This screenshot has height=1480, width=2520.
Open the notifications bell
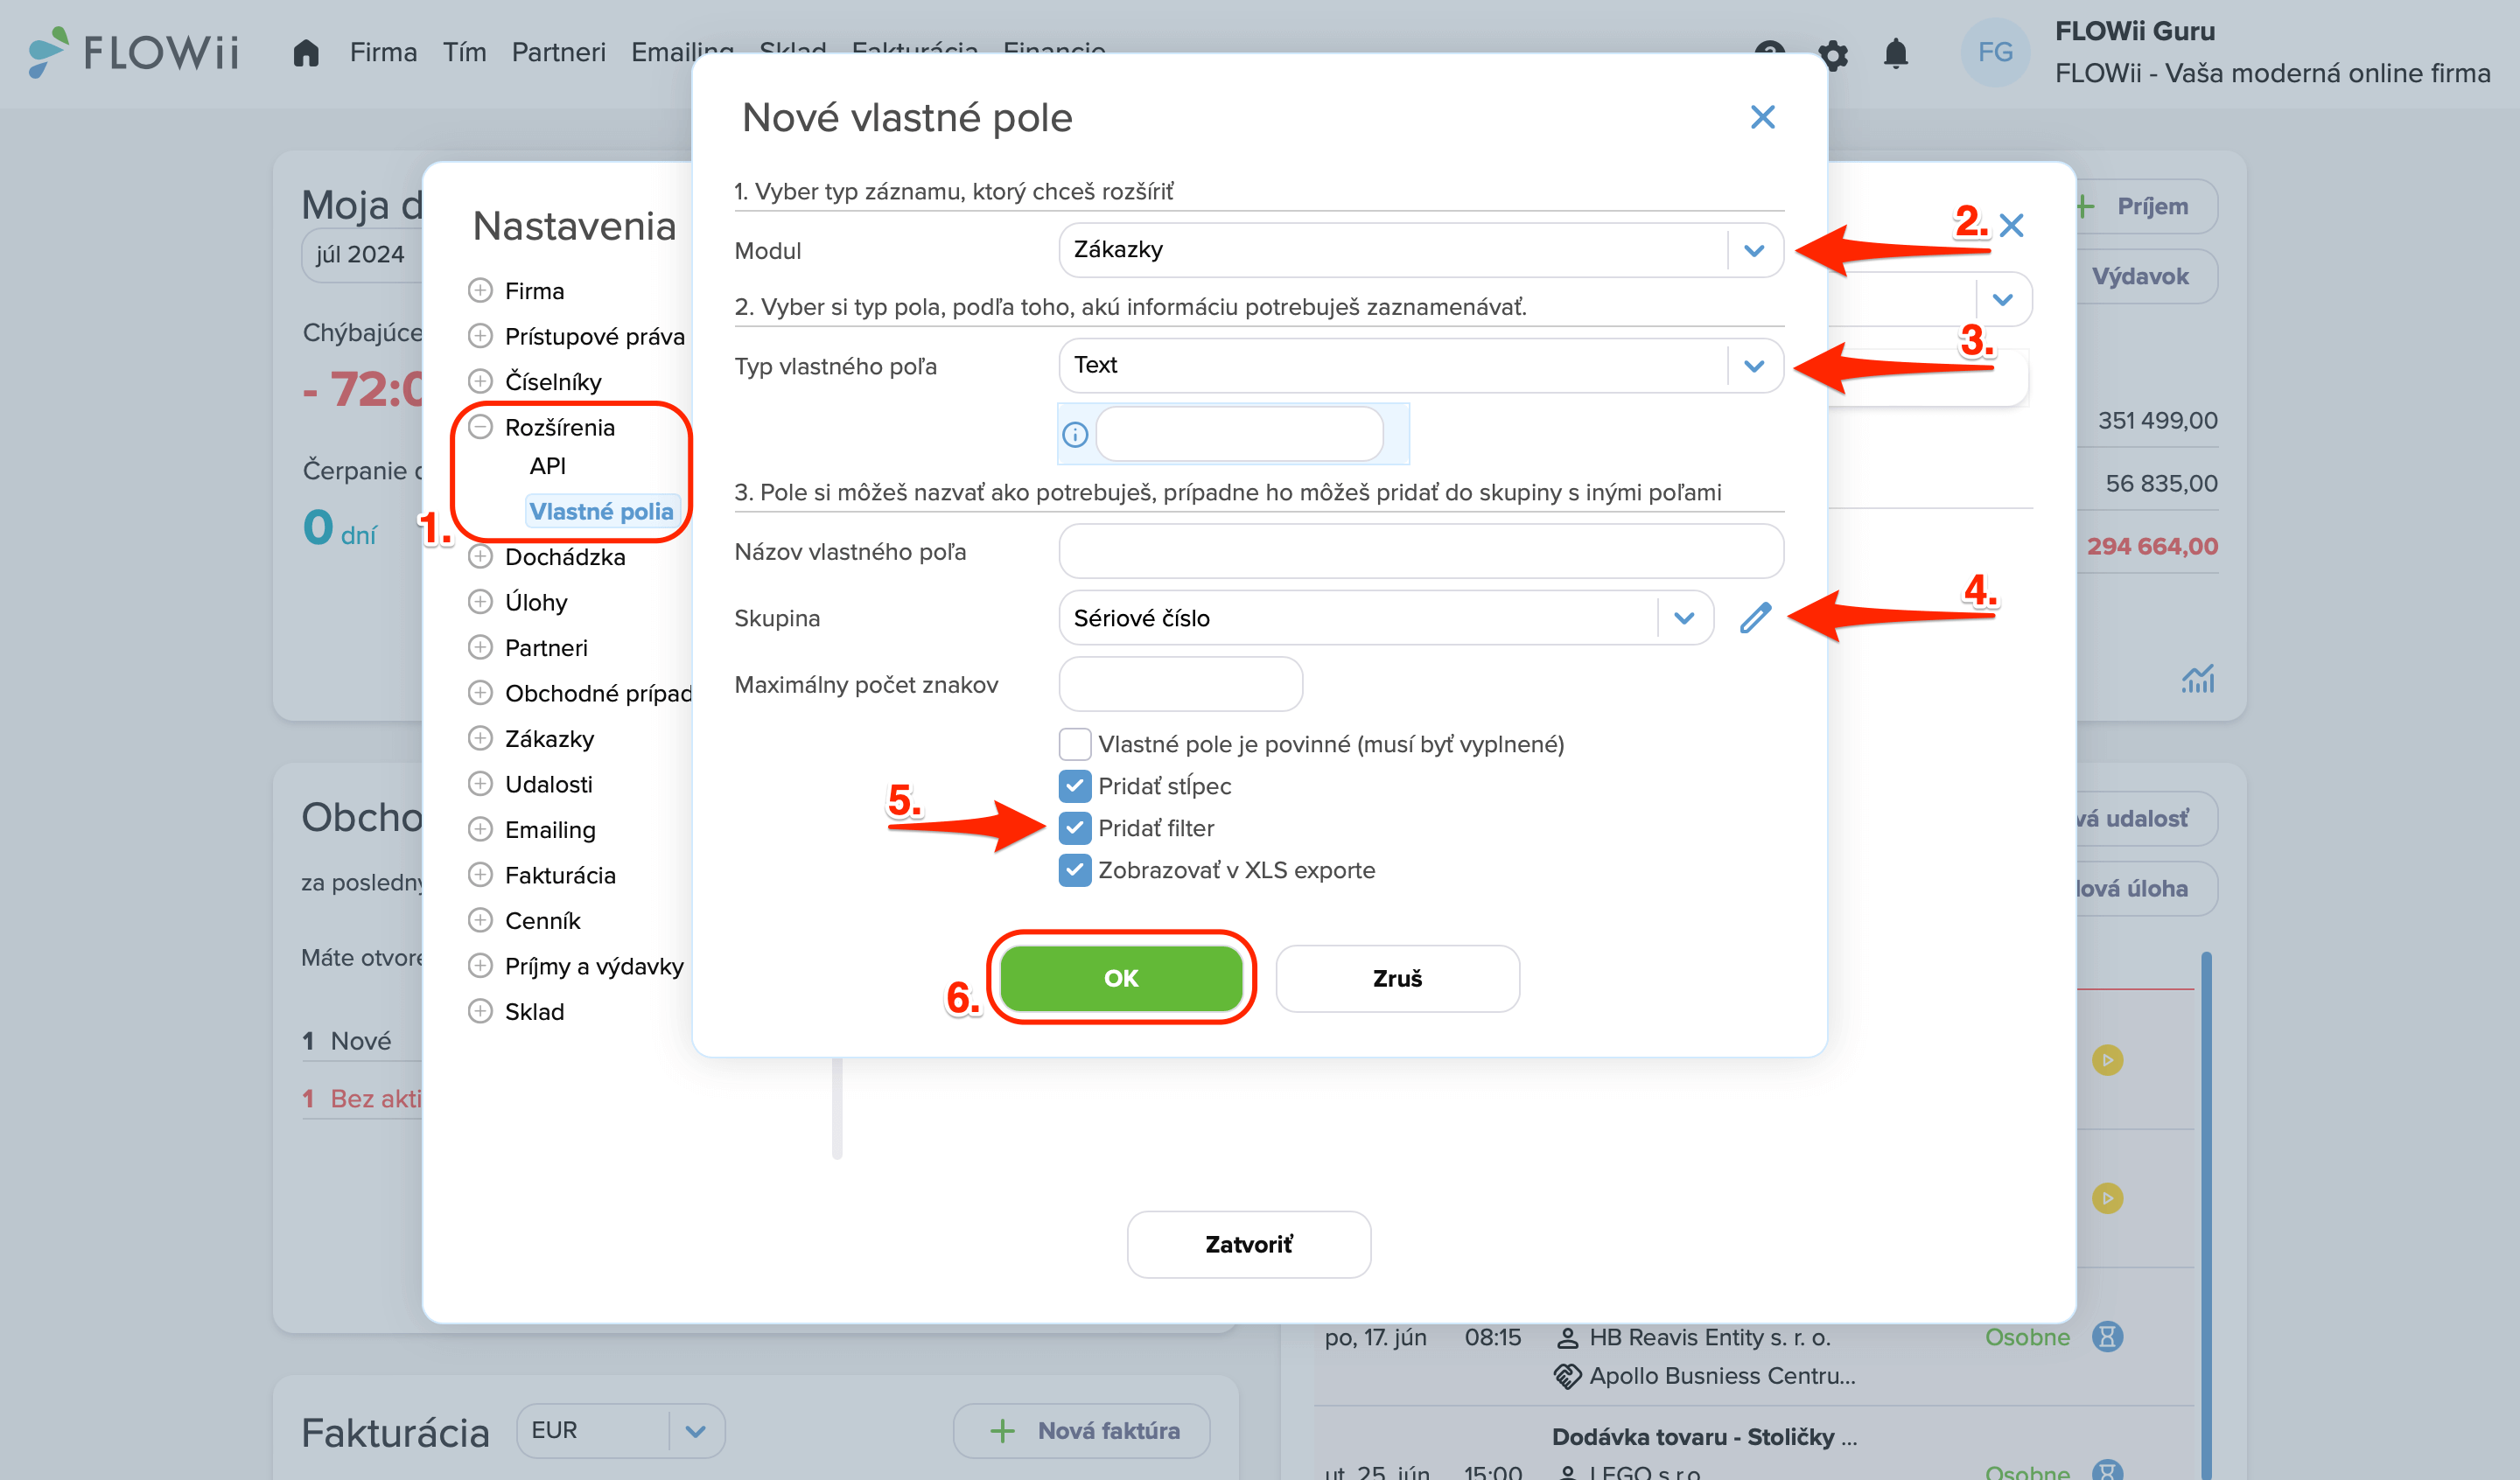[x=1895, y=53]
